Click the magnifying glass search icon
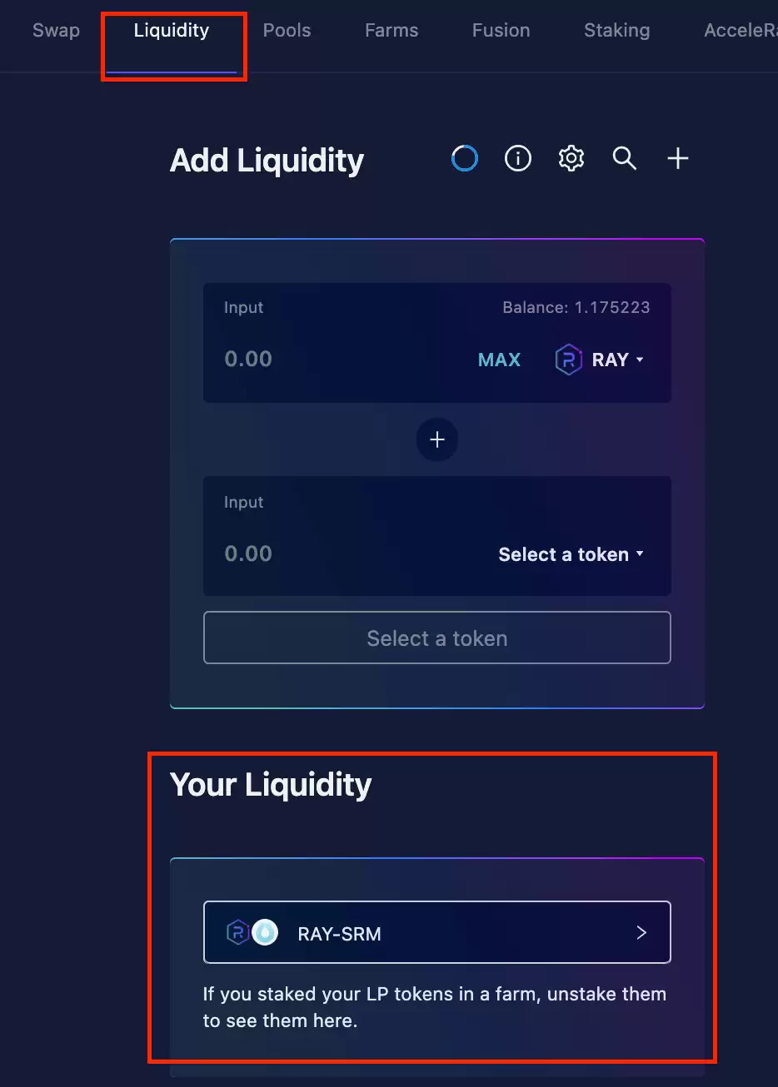Viewport: 778px width, 1087px height. 625,158
